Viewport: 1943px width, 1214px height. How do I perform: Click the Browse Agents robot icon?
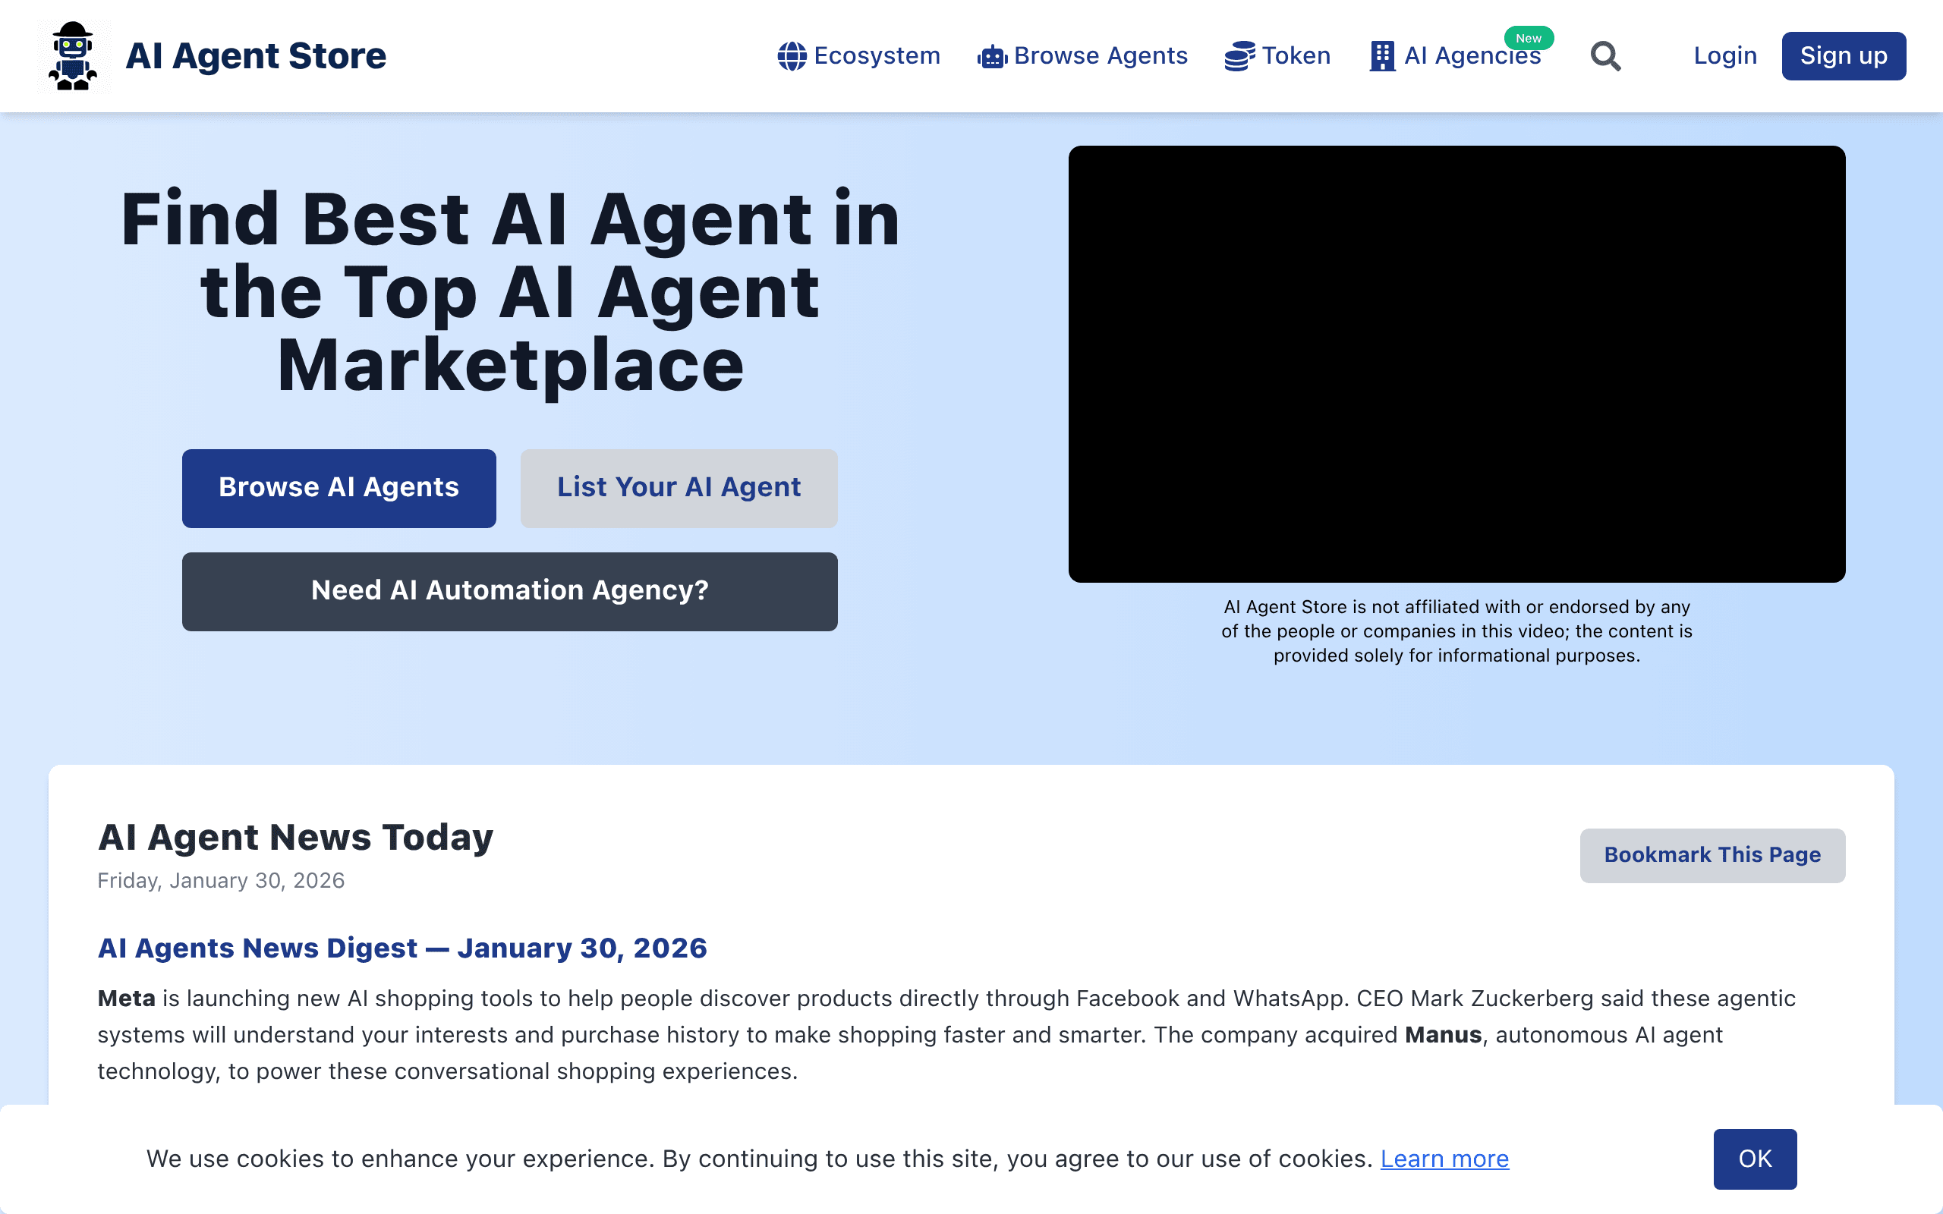click(993, 57)
